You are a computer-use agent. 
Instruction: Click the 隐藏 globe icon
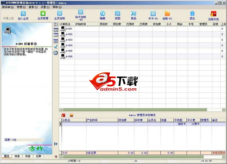tap(102, 15)
